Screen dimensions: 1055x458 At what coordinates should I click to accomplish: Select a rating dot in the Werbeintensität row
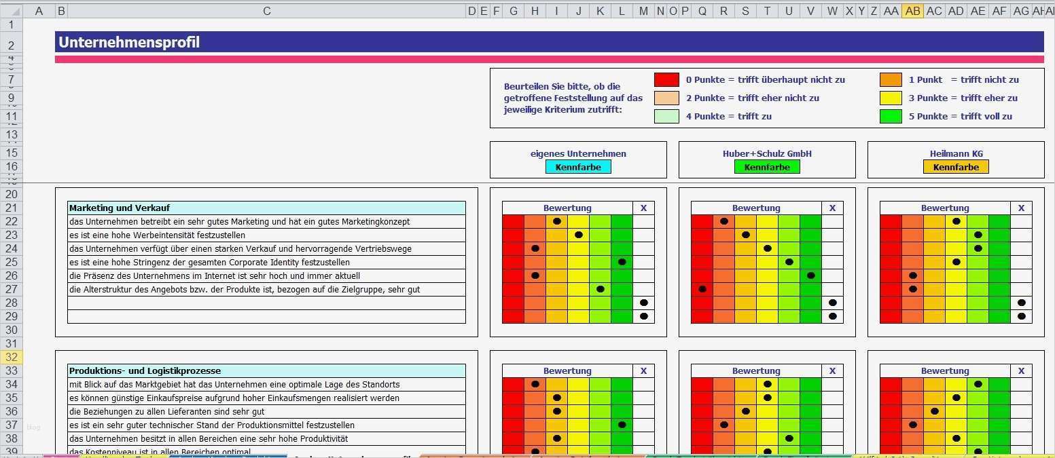(x=578, y=235)
